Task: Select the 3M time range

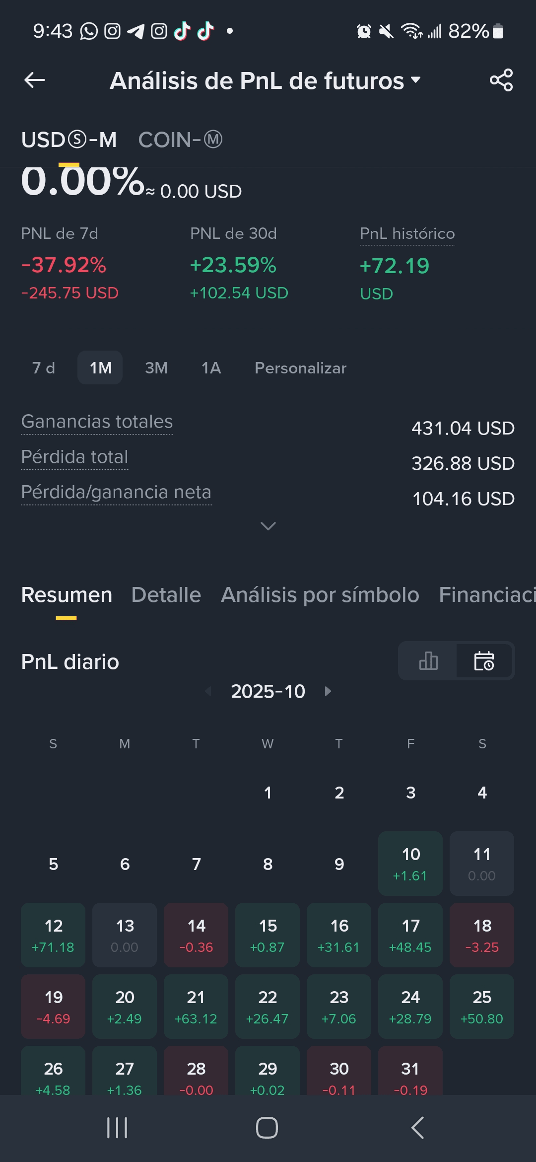Action: (x=156, y=368)
